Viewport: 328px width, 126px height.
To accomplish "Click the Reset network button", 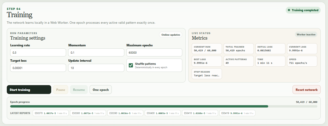I will click(x=307, y=90).
